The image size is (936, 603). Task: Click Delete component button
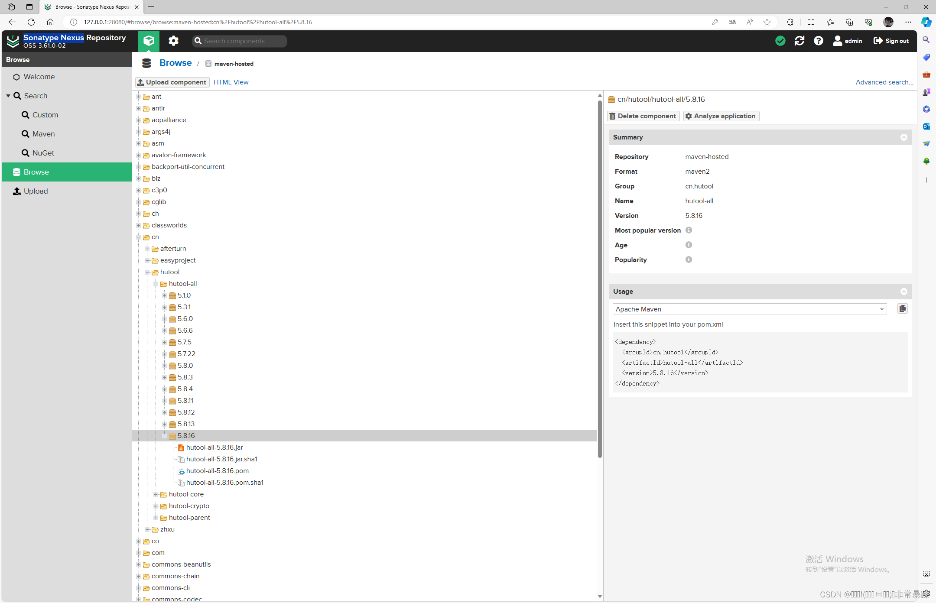point(643,116)
